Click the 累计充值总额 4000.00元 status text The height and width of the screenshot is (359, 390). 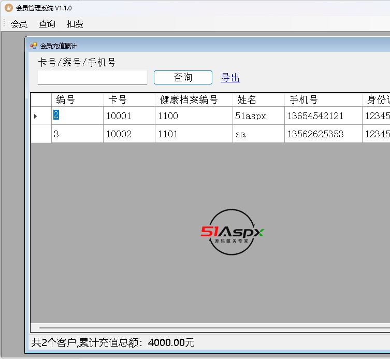click(113, 342)
